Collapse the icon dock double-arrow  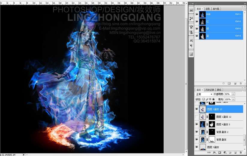click(x=192, y=4)
